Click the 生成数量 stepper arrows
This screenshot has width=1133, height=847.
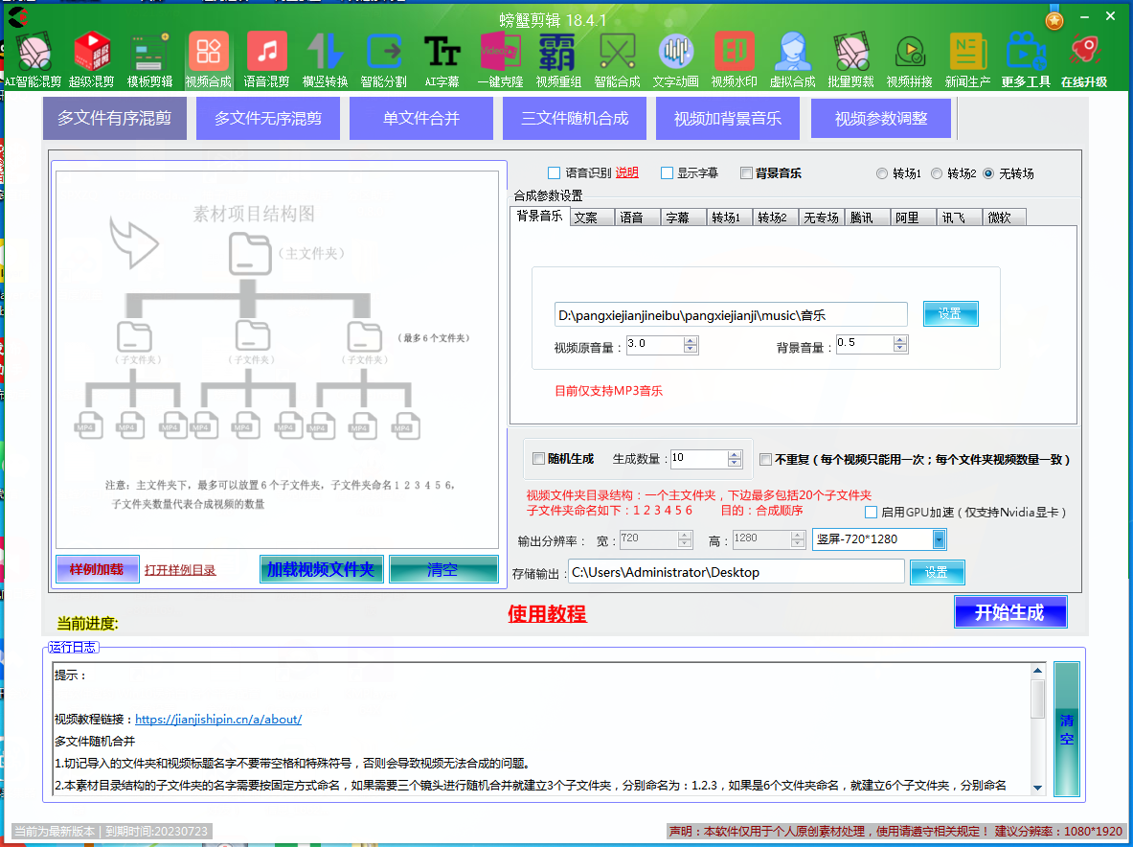click(735, 458)
